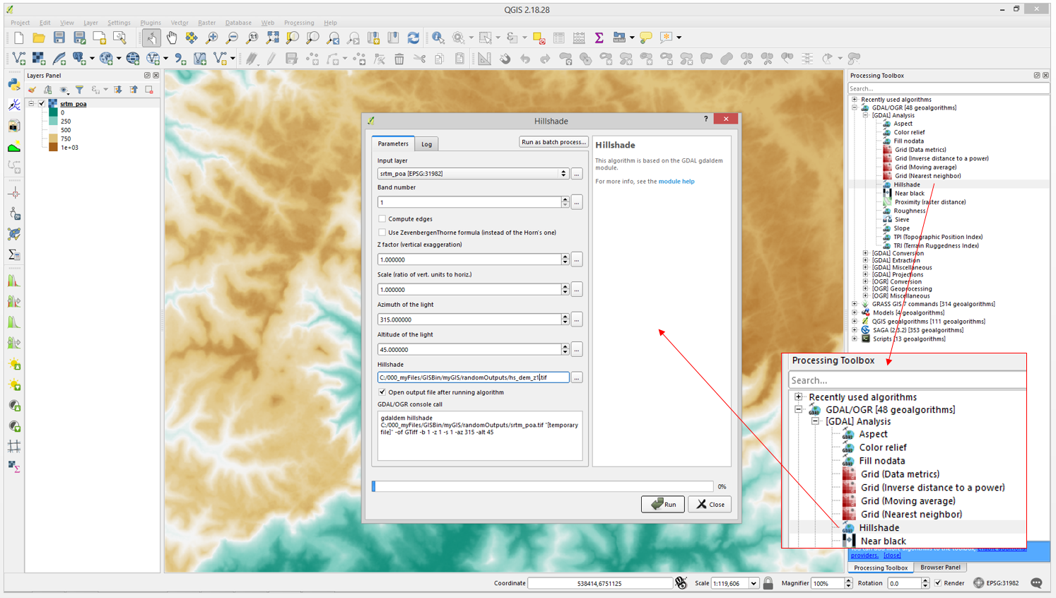Viewport: 1056px width, 598px height.
Task: Open statistical summary sigma icon
Action: 599,37
